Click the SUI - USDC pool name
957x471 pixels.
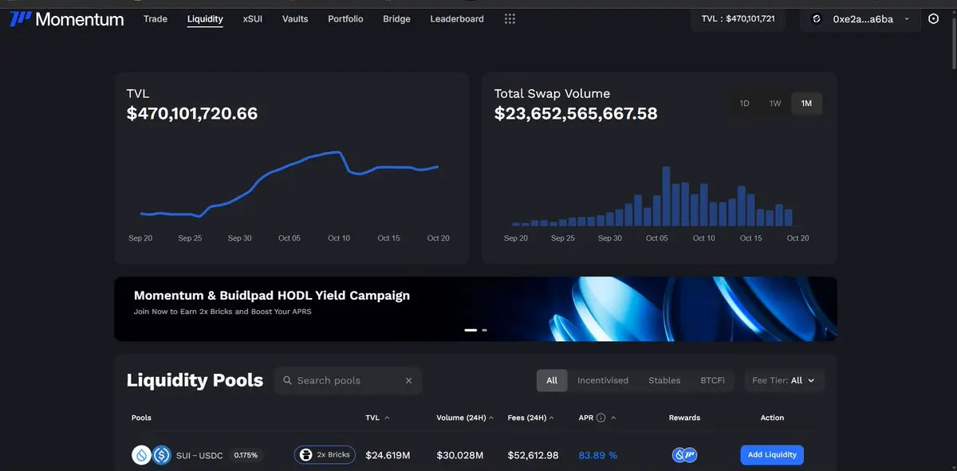click(x=199, y=455)
